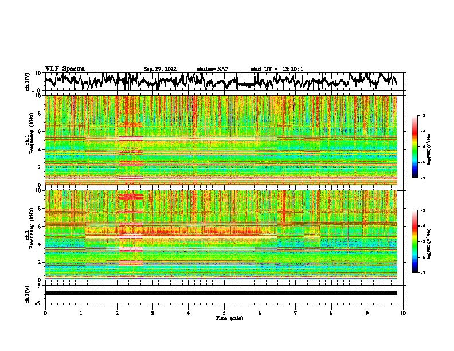Click the ch.2 spectrogram panel
This screenshot has height=351, width=454.
(x=221, y=235)
